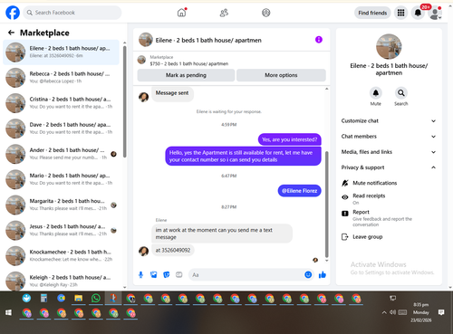Open Cristina conversation in chat list
Screen dimensions: 453x334
(x=61, y=103)
